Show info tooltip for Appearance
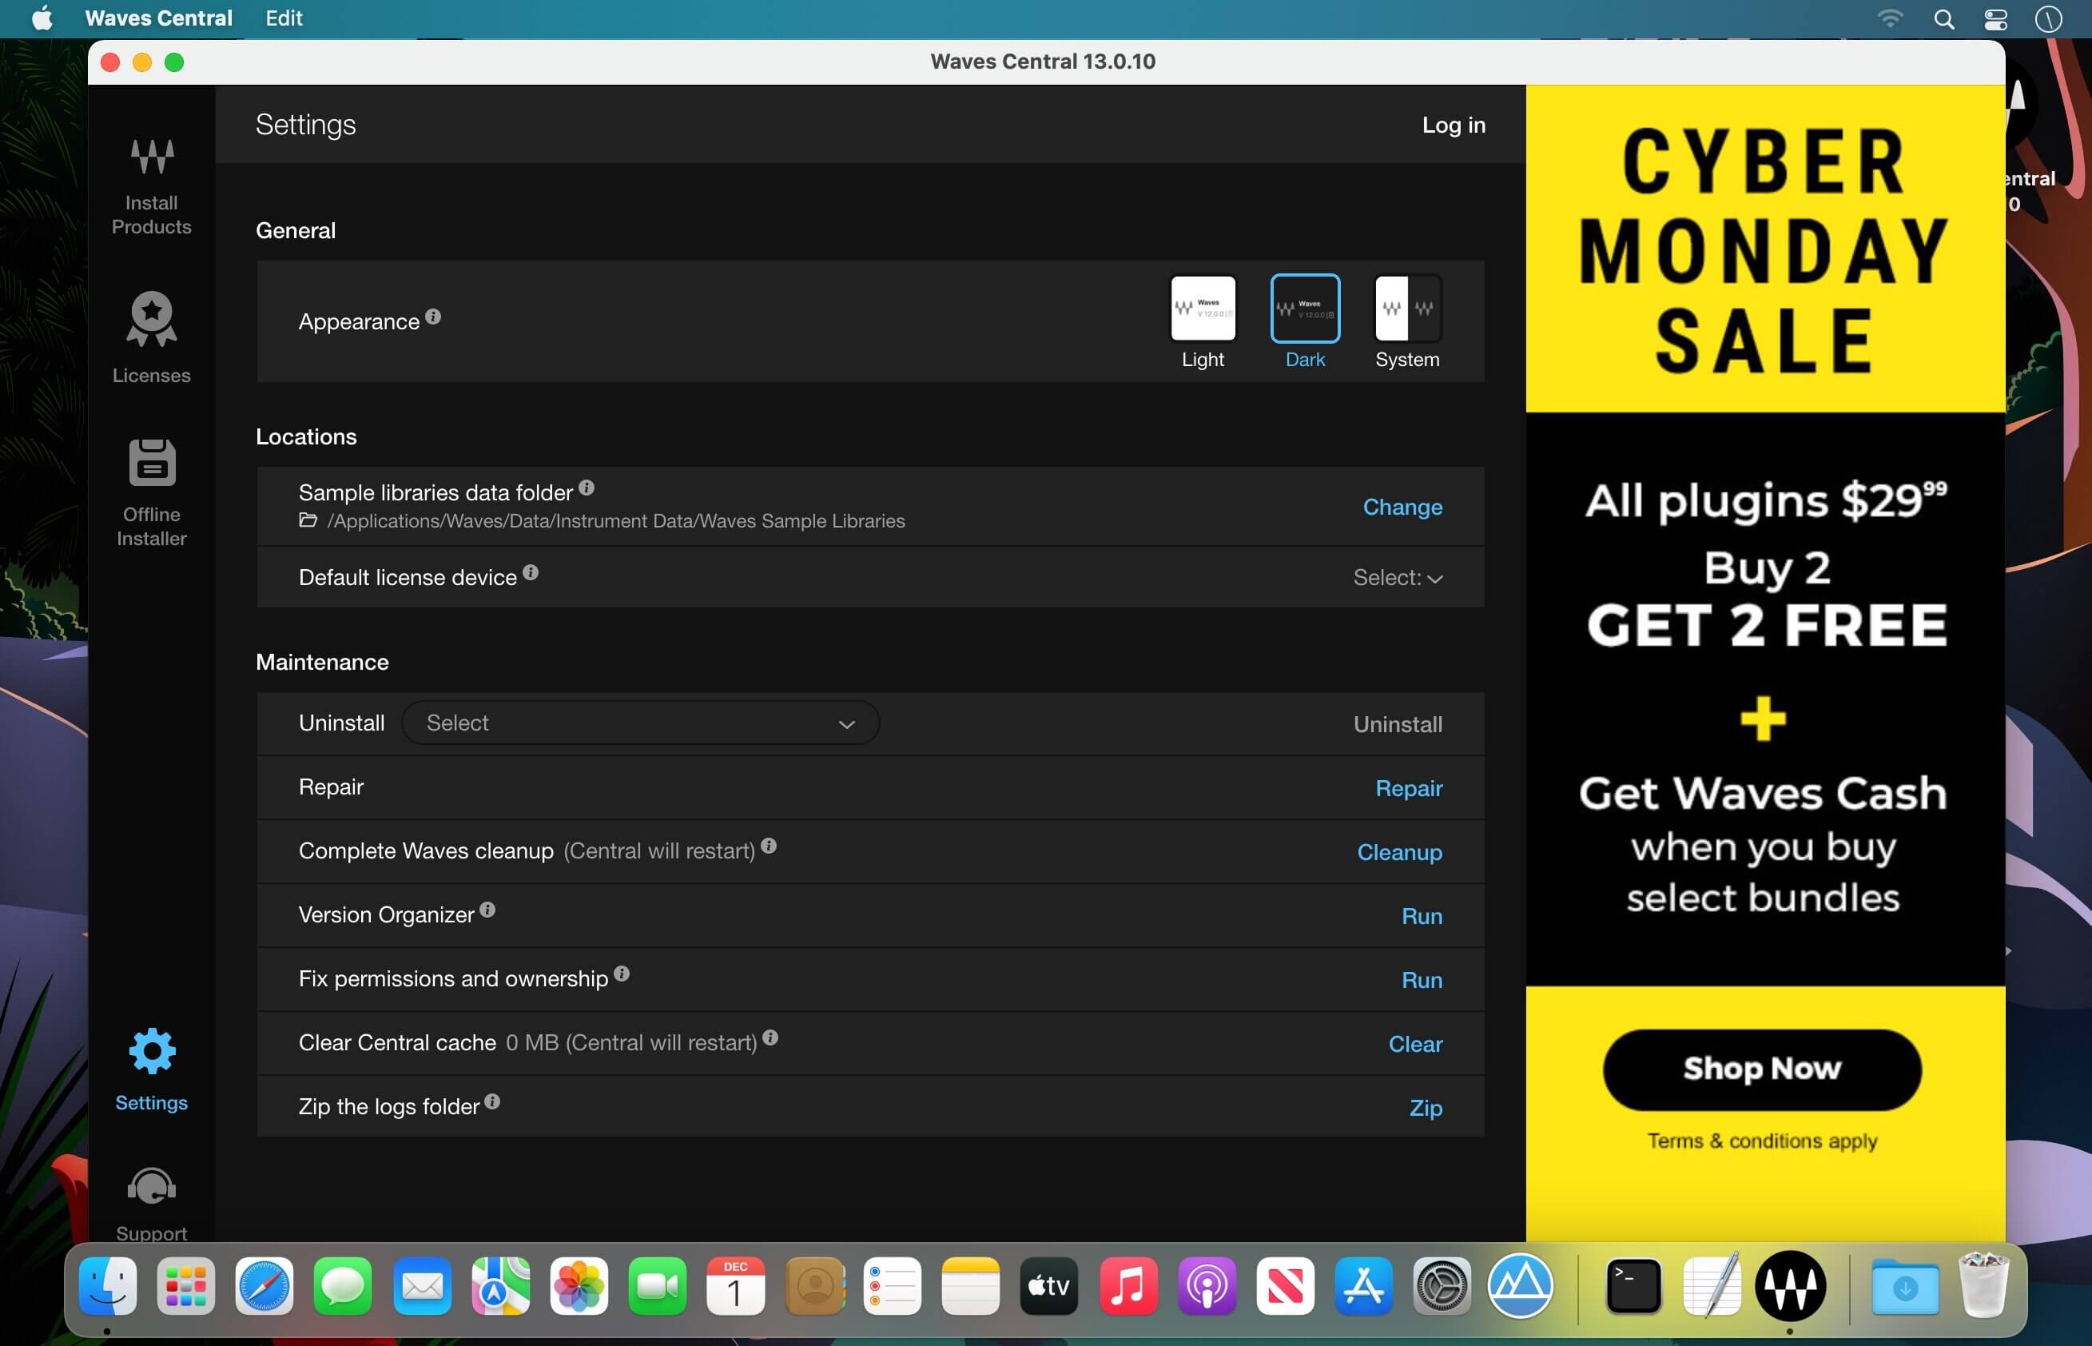The width and height of the screenshot is (2092, 1346). [432, 317]
